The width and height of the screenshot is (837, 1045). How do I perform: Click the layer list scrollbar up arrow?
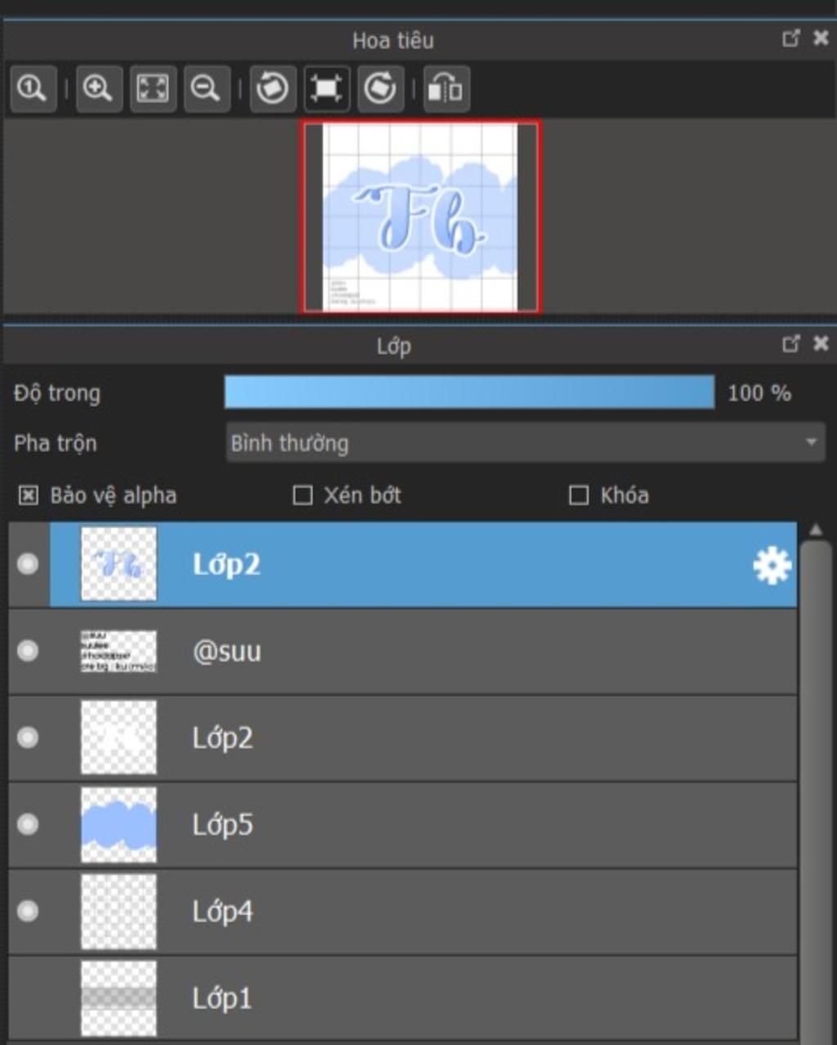click(816, 530)
